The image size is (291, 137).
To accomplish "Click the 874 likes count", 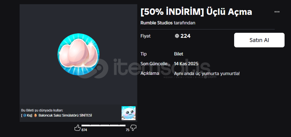I will (x=84, y=130).
